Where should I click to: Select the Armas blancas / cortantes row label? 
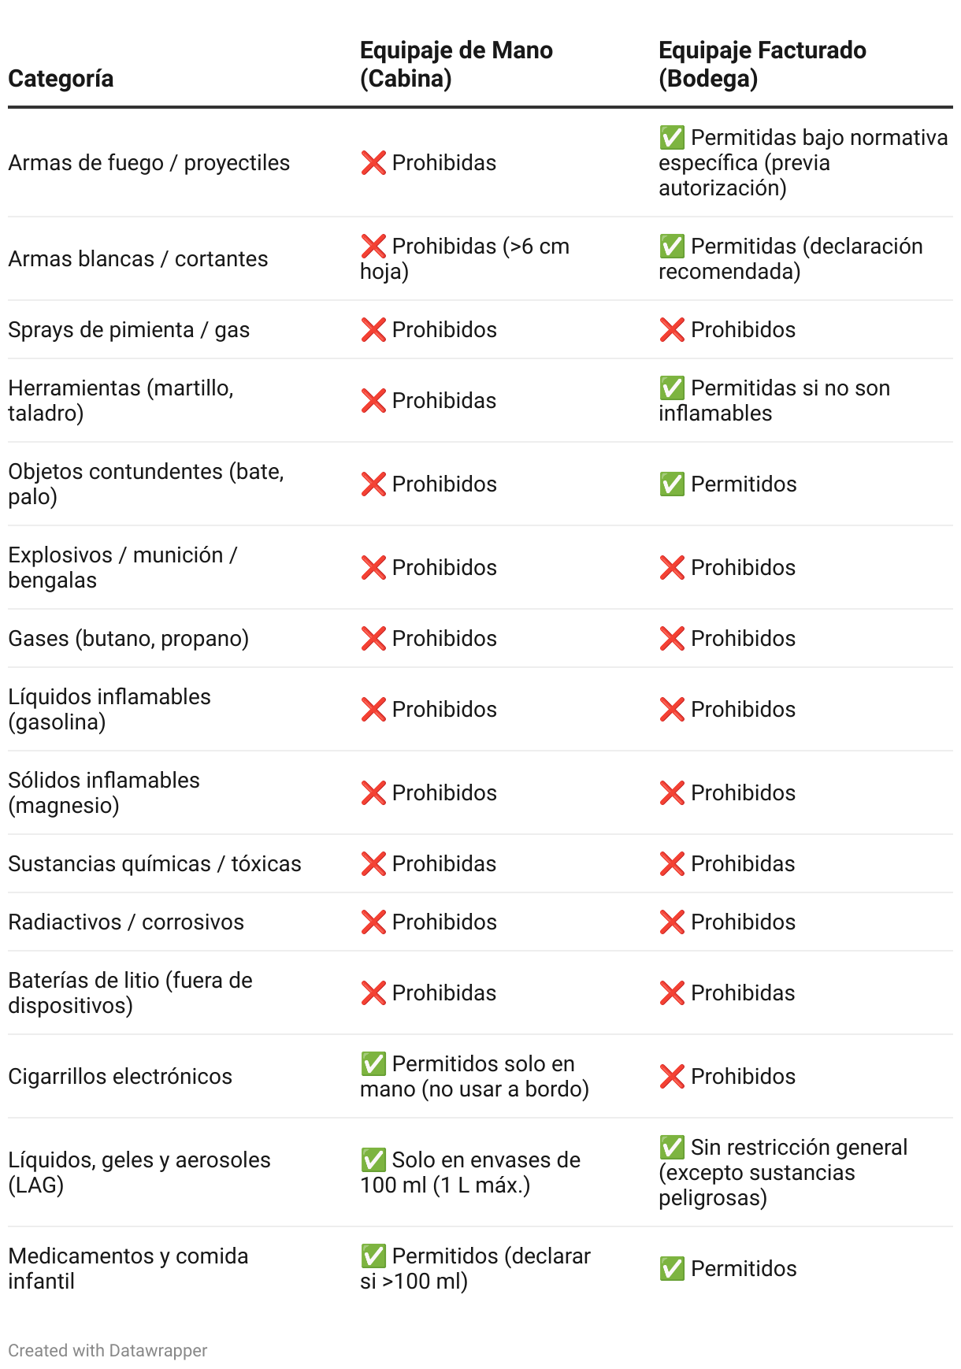click(138, 259)
